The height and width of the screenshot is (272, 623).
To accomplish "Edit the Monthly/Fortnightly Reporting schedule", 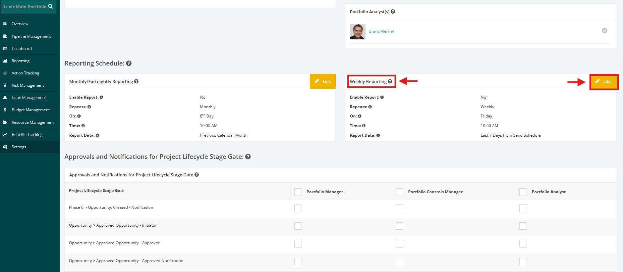I will 322,81.
